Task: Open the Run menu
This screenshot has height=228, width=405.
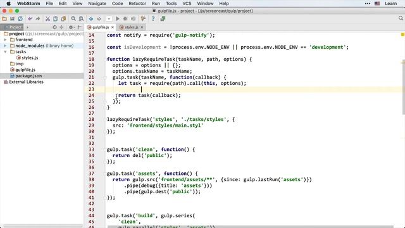Action: pyautogui.click(x=156, y=3)
